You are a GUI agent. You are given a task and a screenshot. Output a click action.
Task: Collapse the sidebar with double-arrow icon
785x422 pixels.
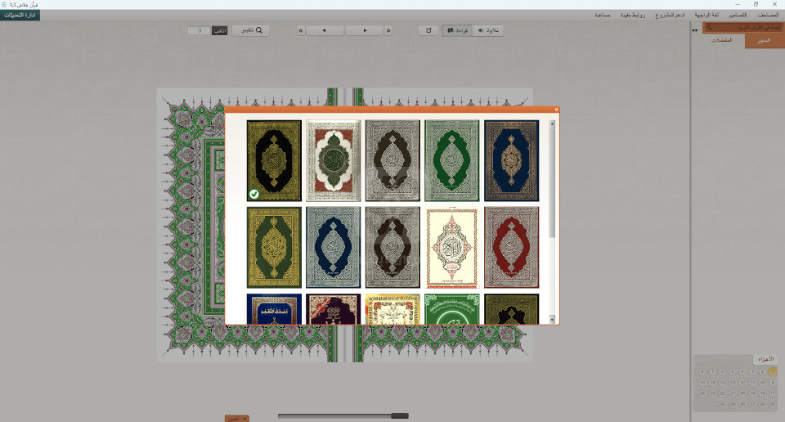695,30
